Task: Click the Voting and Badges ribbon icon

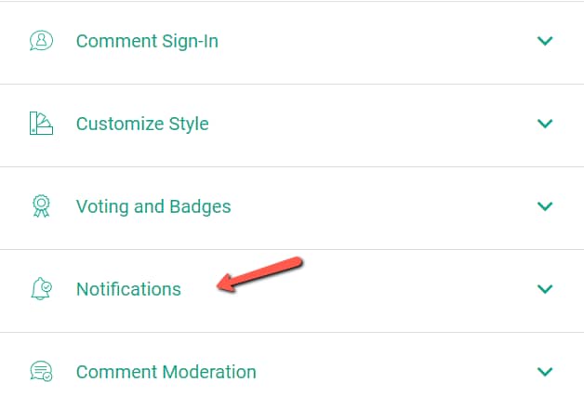Action: click(41, 205)
